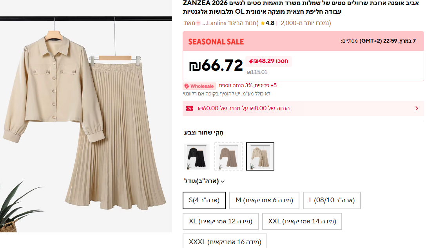This screenshot has width=426, height=248.
Task: Pick the XXL size option
Action: tap(302, 221)
